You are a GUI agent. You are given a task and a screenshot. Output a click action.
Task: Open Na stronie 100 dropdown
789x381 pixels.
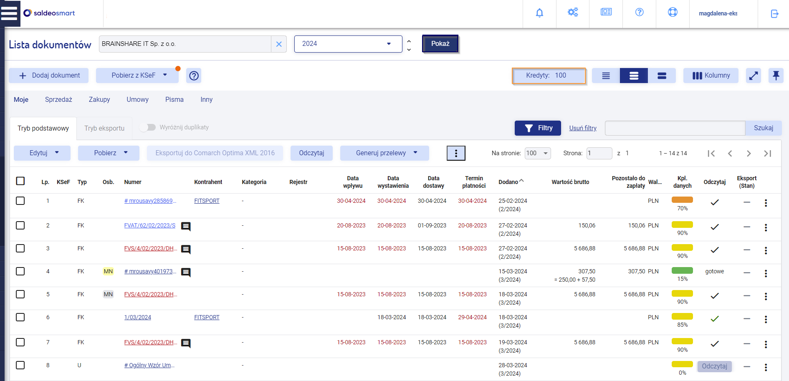pos(538,153)
